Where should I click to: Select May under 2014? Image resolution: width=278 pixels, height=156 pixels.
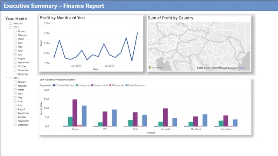point(15,97)
